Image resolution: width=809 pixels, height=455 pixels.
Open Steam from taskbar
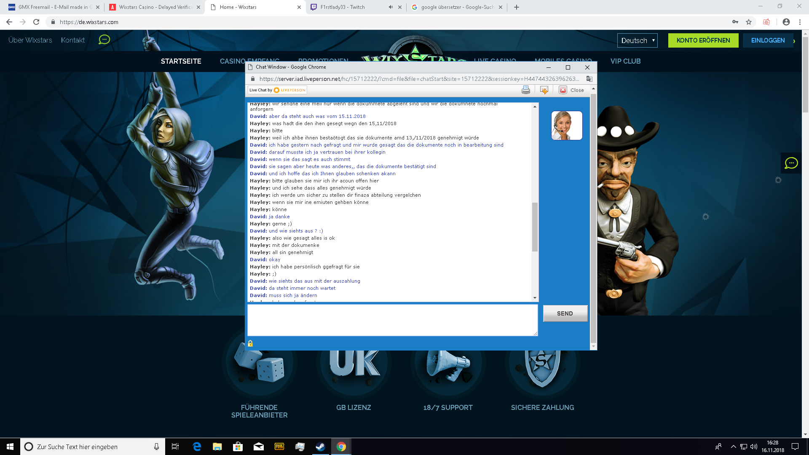(x=321, y=447)
